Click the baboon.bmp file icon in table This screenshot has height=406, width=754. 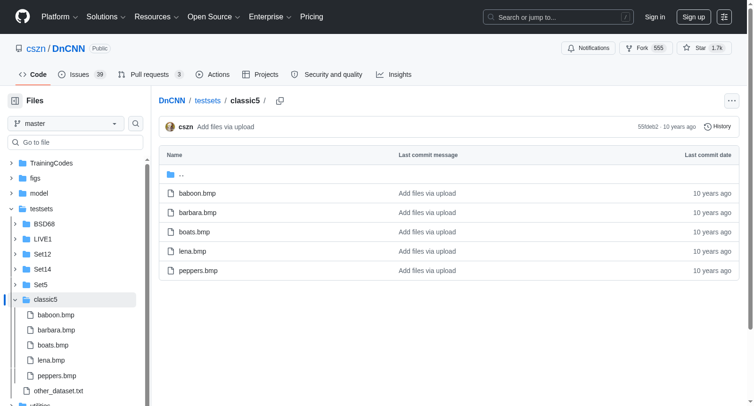pos(171,193)
